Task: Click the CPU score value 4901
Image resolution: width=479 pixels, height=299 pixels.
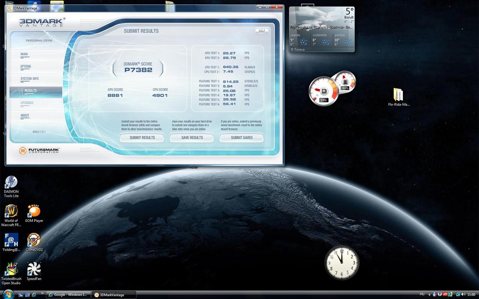Action: pyautogui.click(x=160, y=95)
